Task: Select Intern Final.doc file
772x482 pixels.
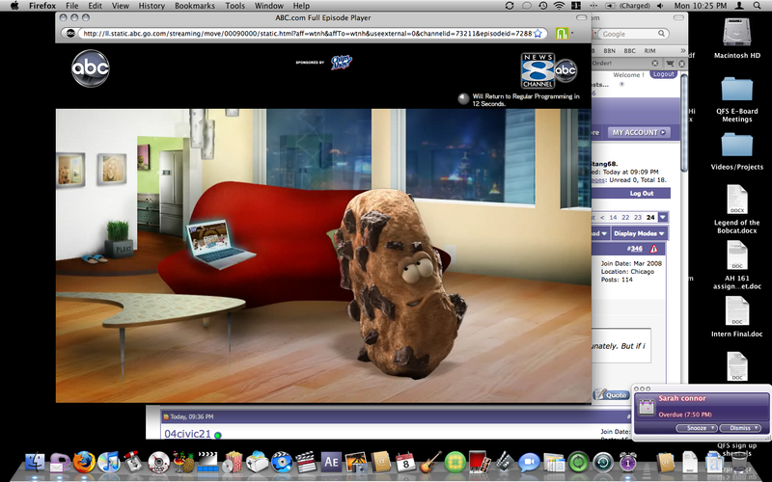Action: click(737, 310)
